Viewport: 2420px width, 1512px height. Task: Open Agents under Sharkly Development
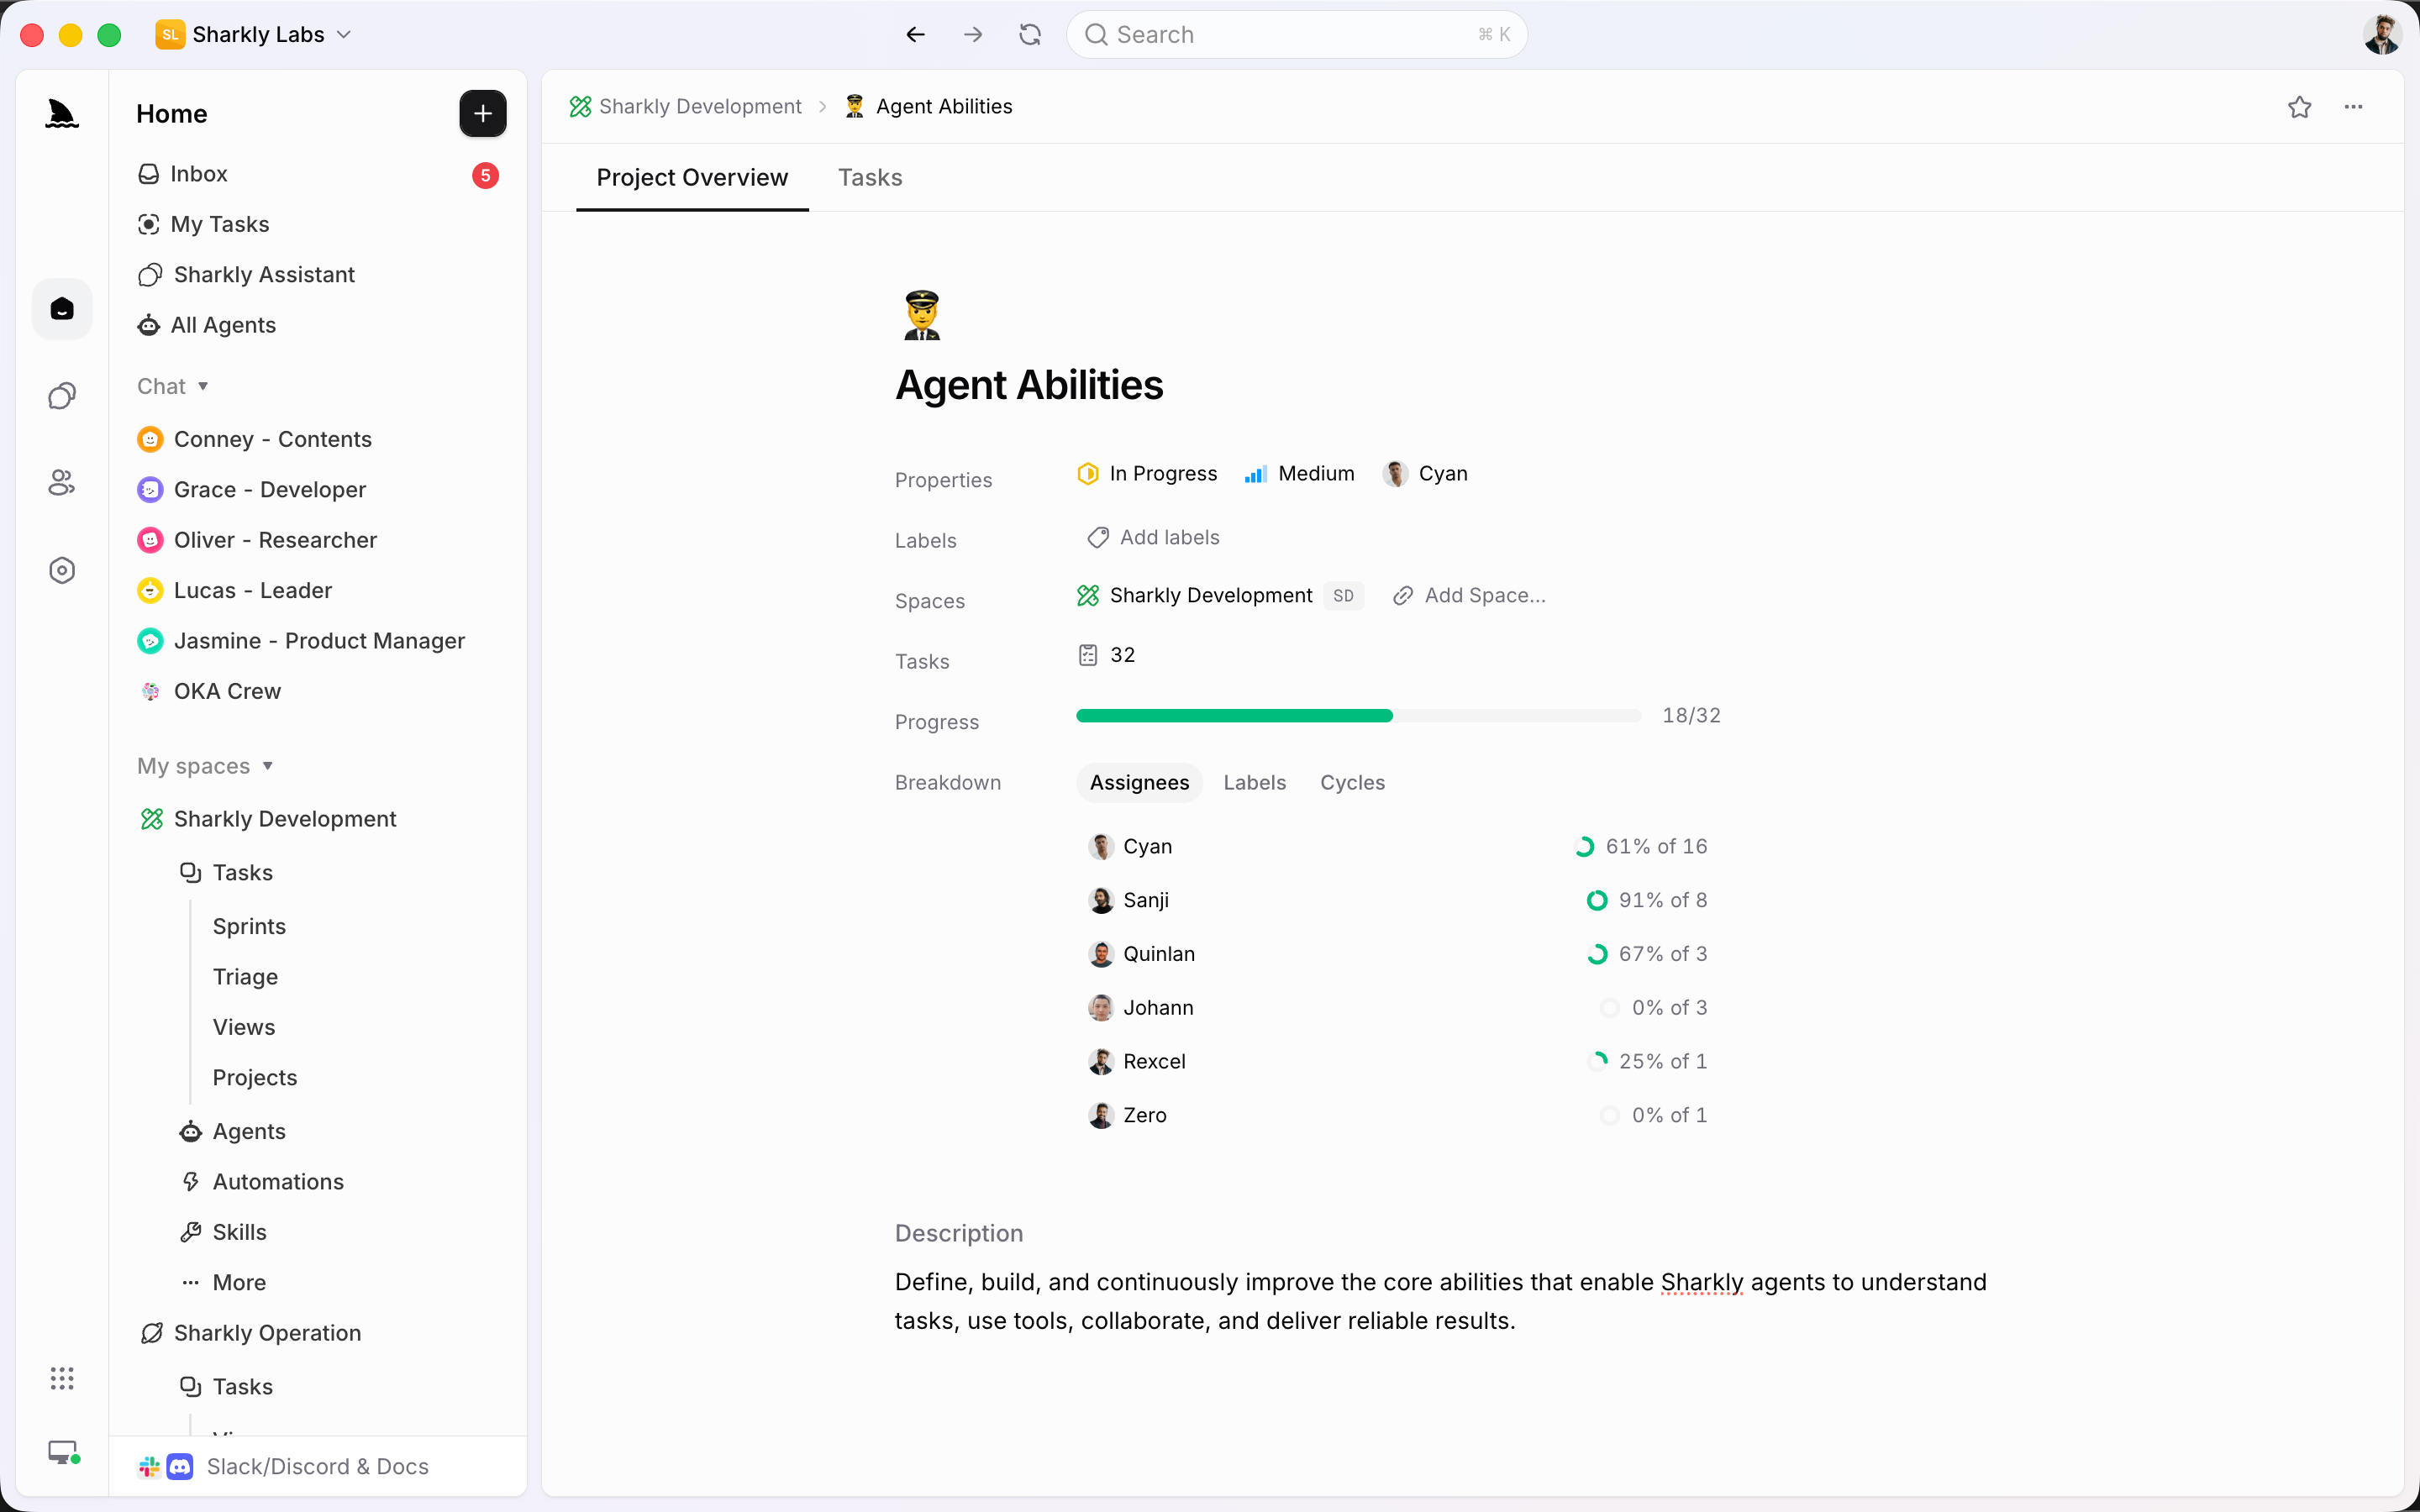(232, 1131)
